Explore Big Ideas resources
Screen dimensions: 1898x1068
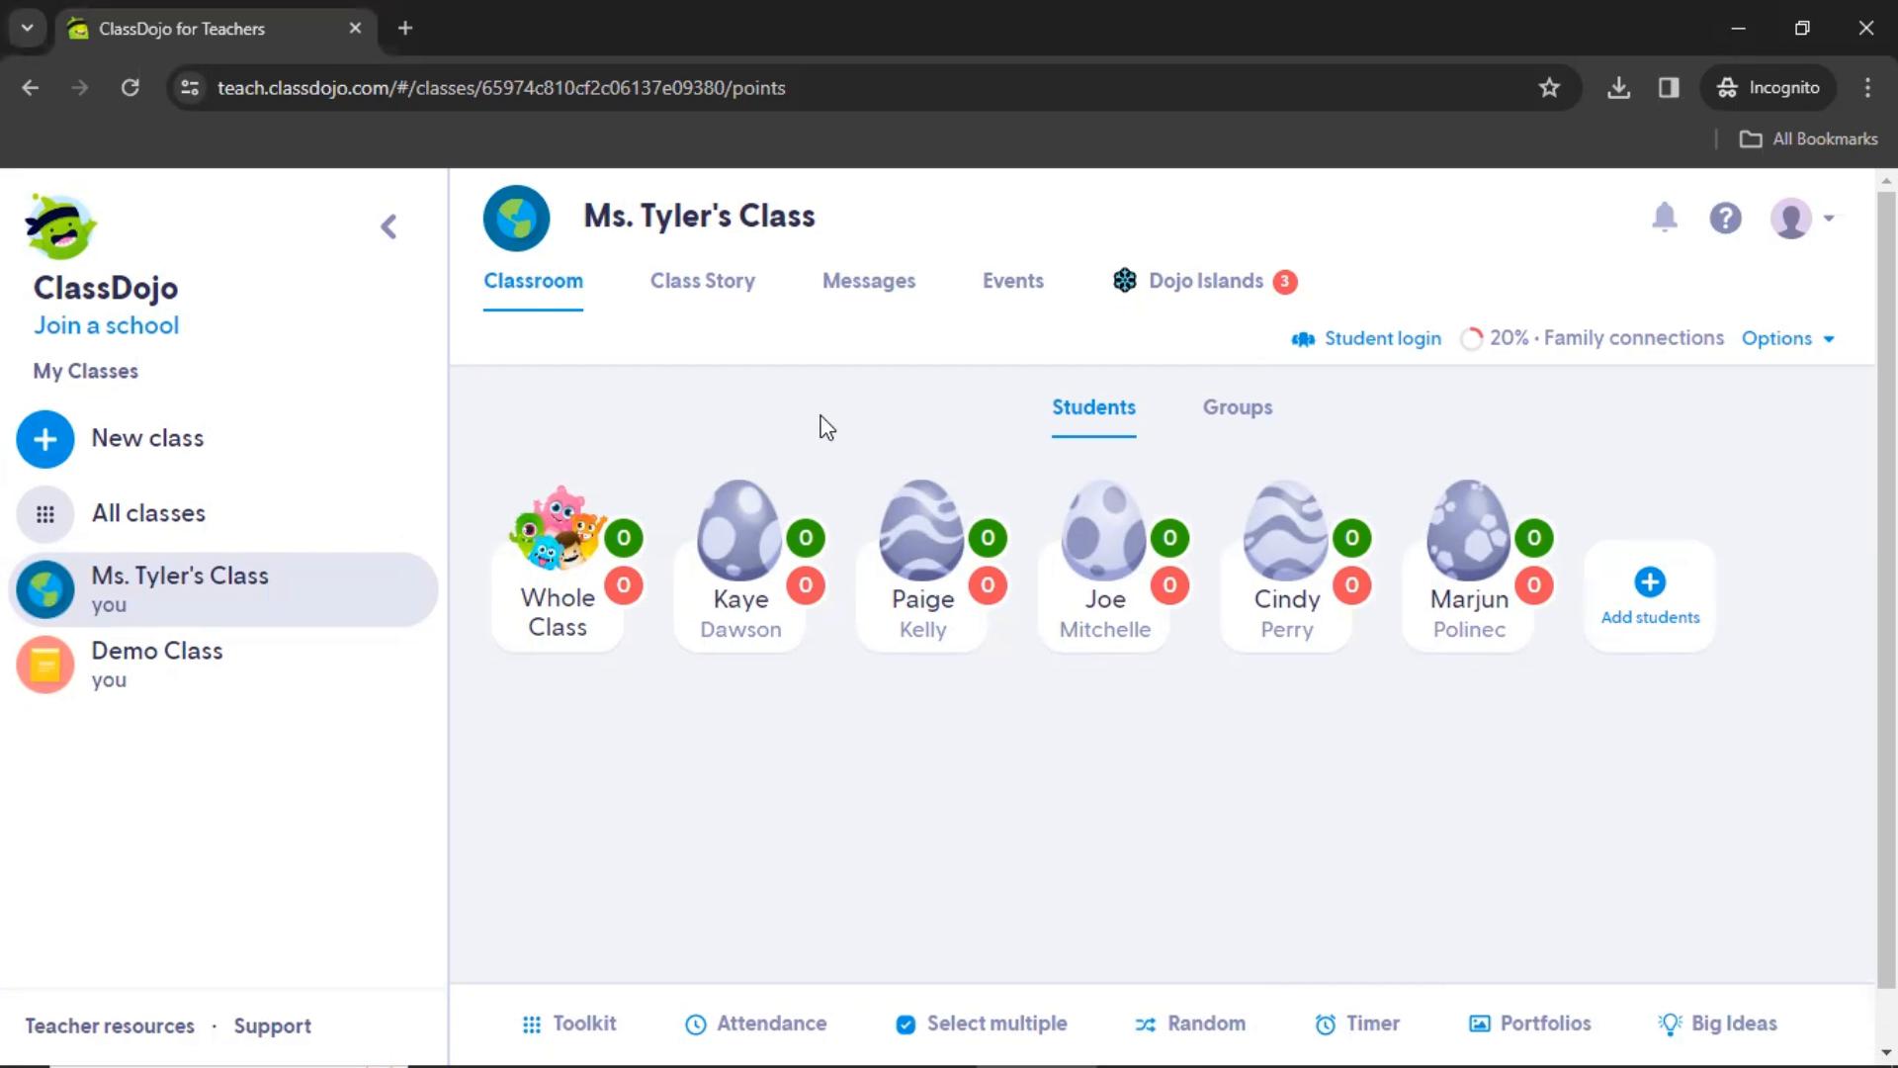1717,1023
